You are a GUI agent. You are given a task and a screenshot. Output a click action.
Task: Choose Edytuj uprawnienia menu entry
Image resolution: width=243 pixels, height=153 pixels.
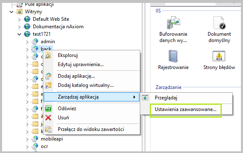pos(81,64)
